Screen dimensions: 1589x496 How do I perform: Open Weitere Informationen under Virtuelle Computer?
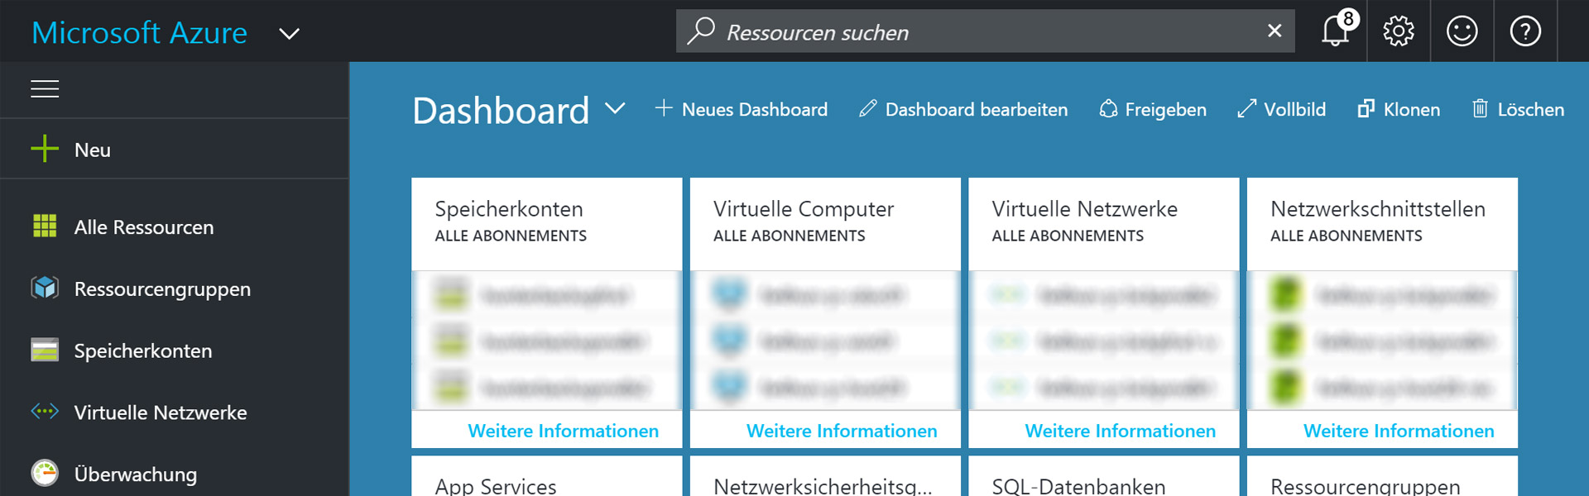click(x=842, y=431)
